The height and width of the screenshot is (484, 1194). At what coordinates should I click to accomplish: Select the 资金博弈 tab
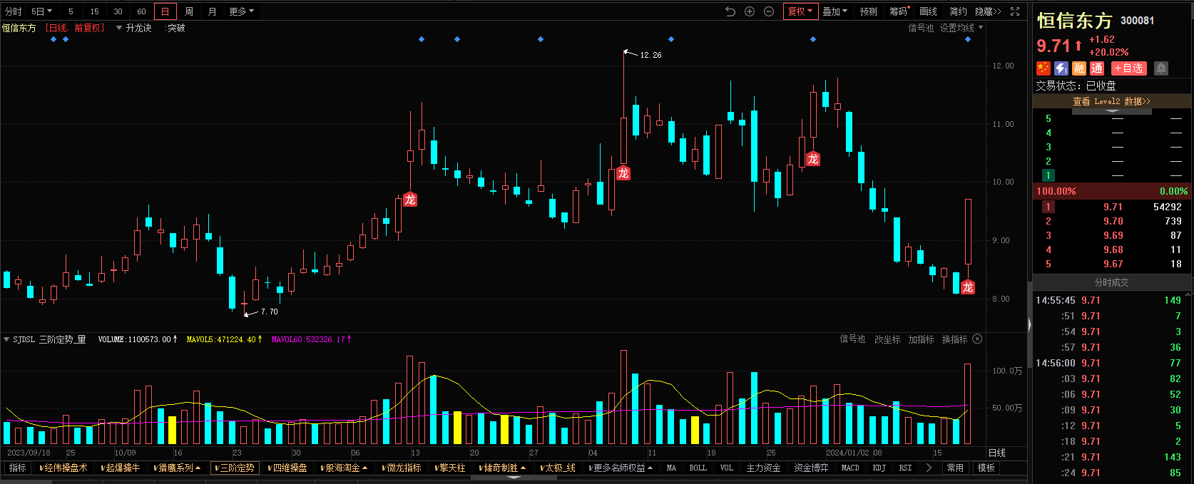pyautogui.click(x=812, y=468)
